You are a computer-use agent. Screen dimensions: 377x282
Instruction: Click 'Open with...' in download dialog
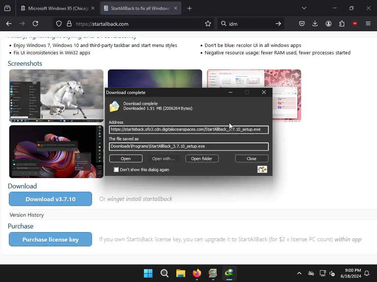[163, 159]
